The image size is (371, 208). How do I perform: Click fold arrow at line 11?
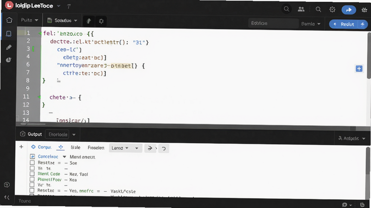[39, 97]
